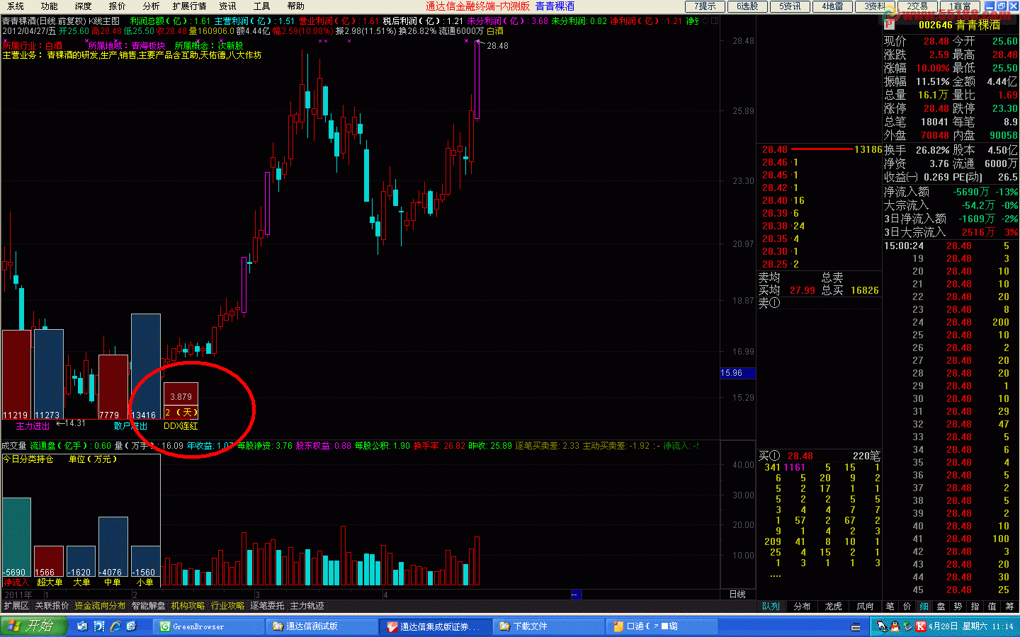Screen dimensions: 1020x637
Task: Click the 7提示 button
Action: 705,6
